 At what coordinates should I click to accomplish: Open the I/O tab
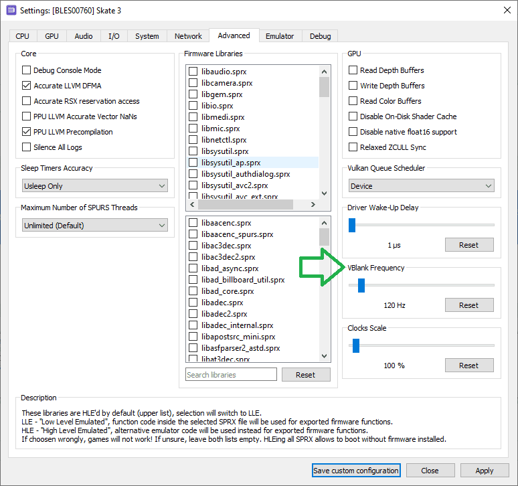pos(114,36)
